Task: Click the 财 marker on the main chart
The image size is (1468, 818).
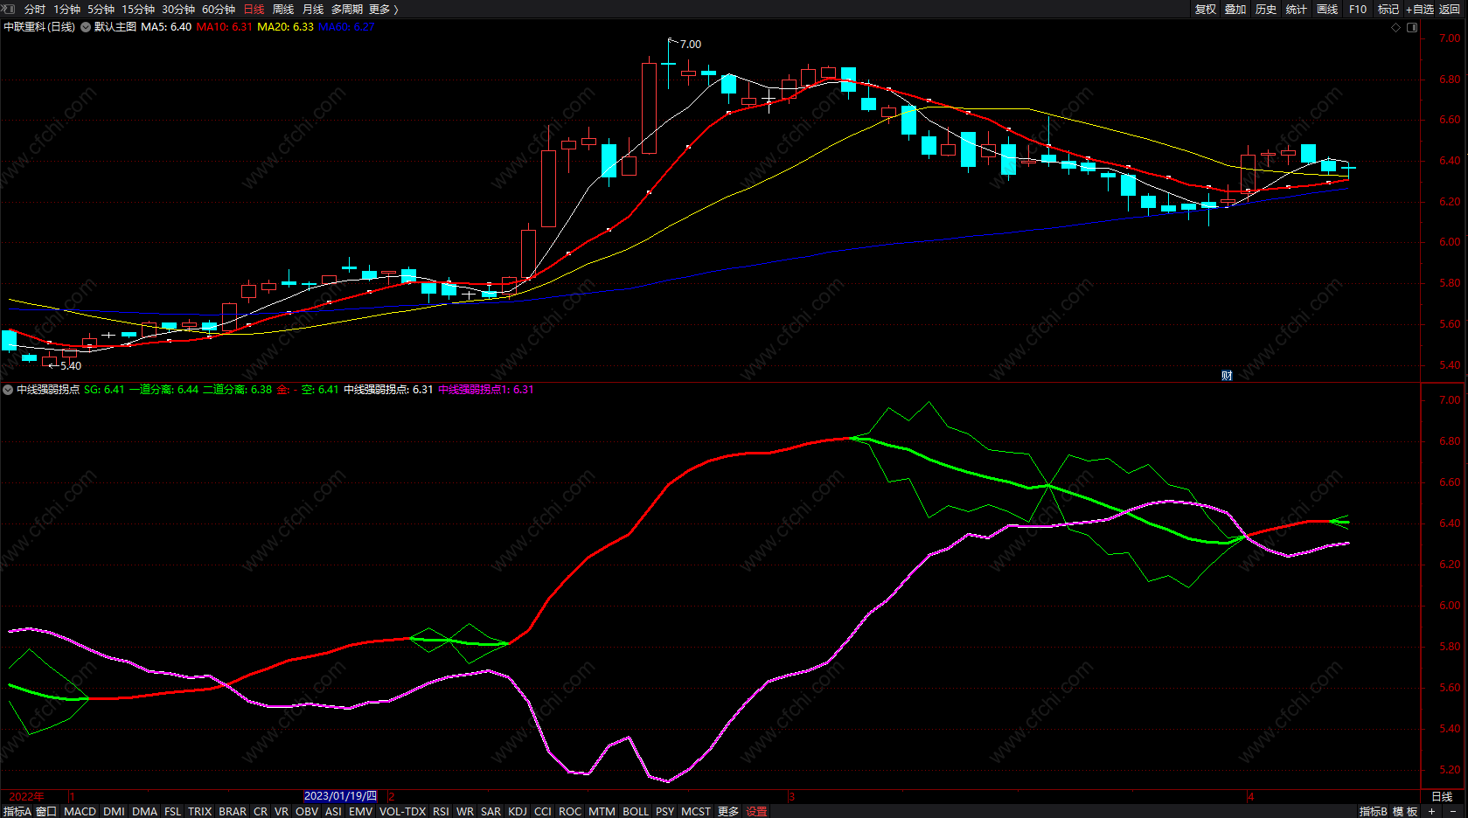Action: (1227, 376)
